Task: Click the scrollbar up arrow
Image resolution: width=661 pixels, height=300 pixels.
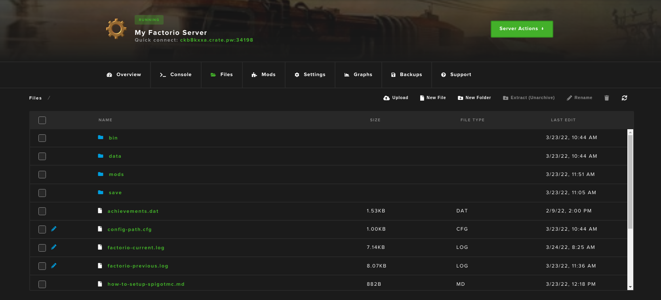Action: coord(630,132)
